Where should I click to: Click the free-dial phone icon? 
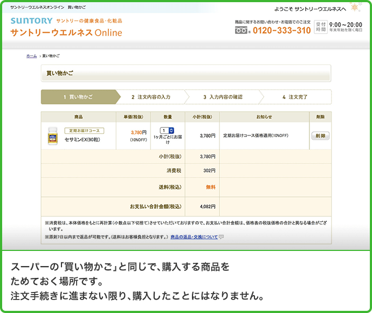tap(242, 30)
